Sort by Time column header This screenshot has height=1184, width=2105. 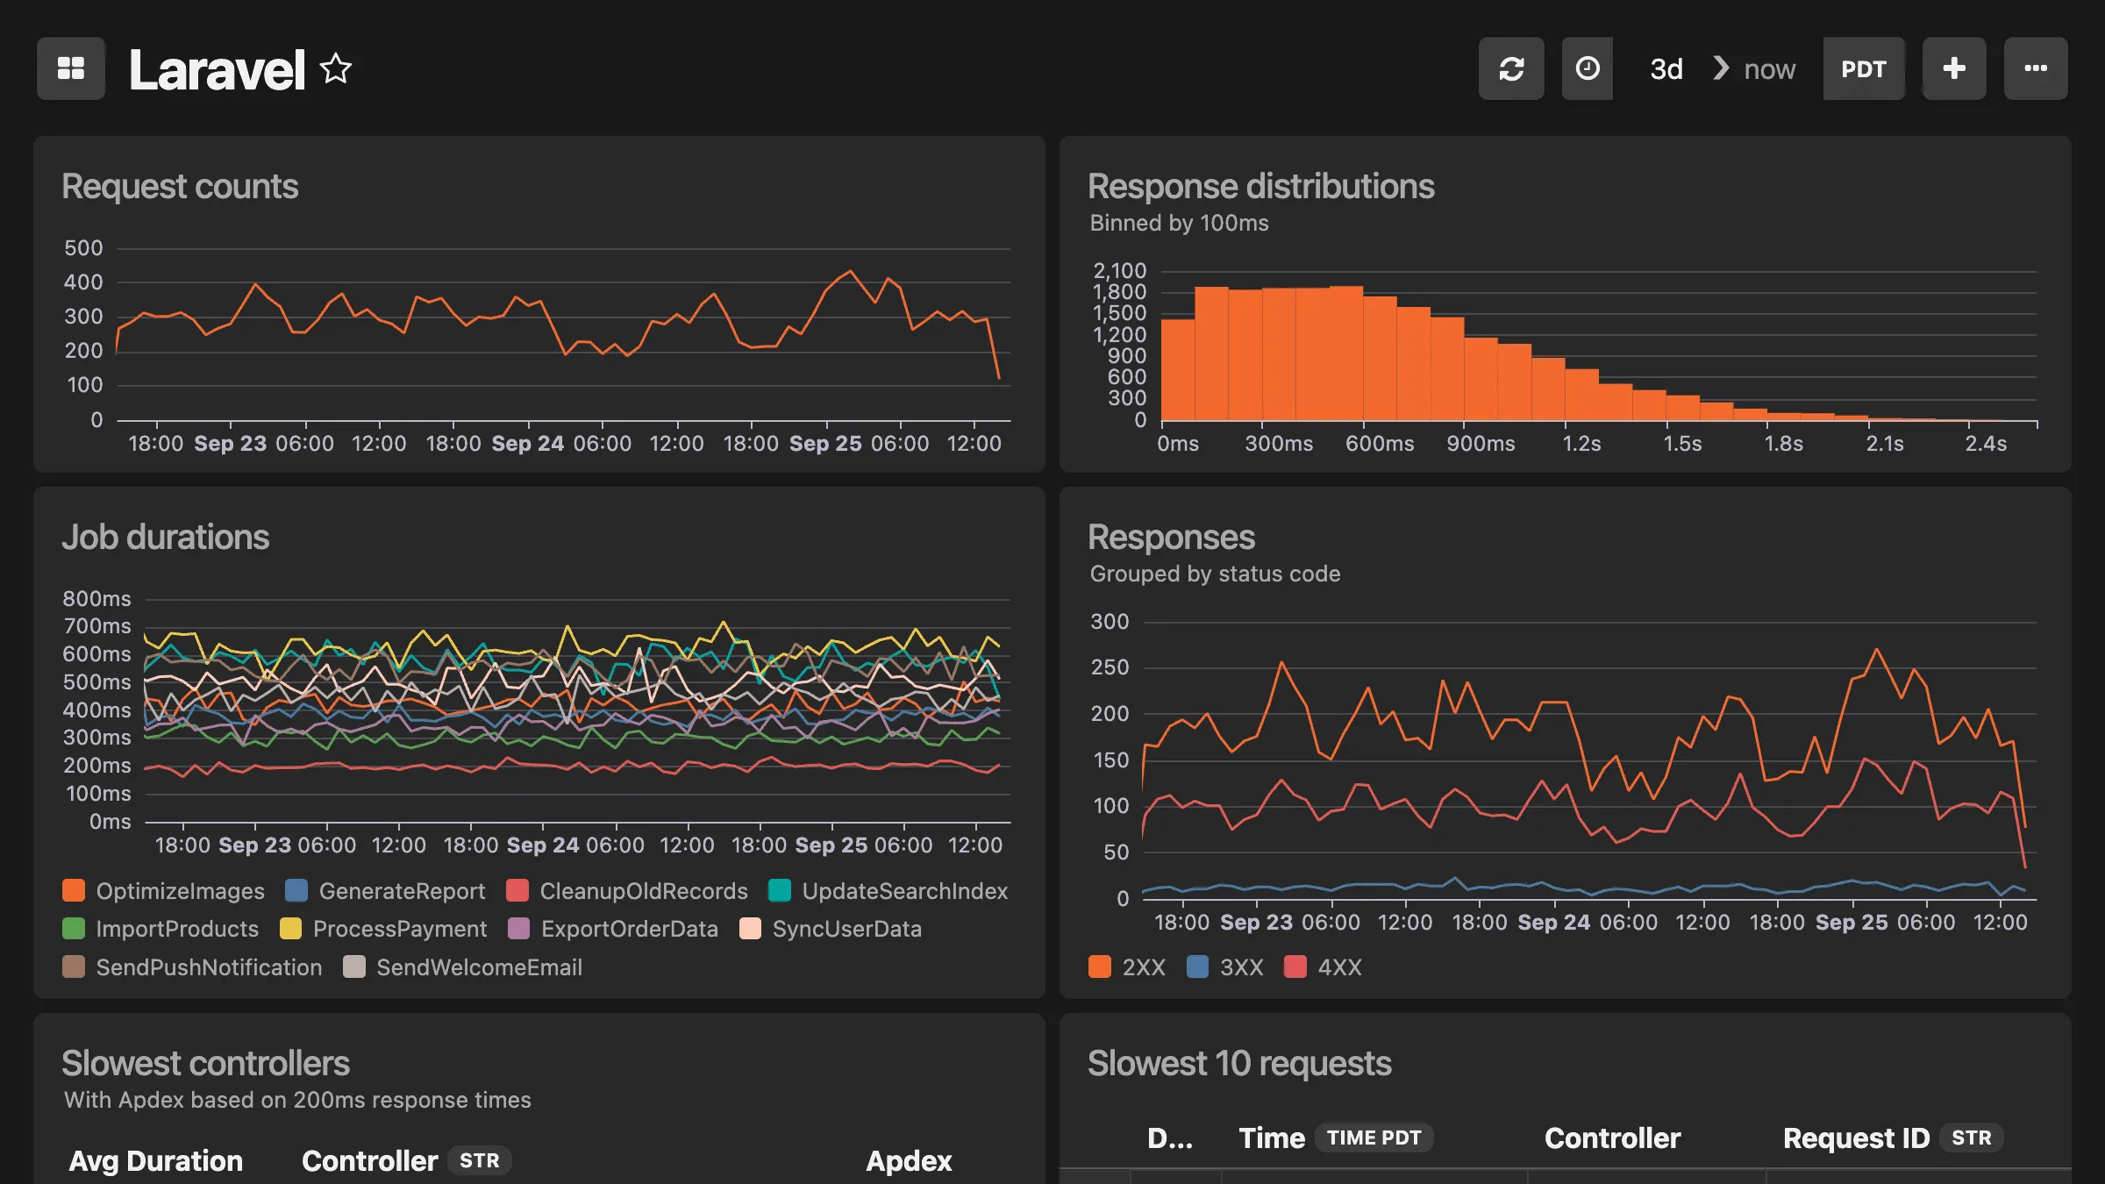1272,1138
